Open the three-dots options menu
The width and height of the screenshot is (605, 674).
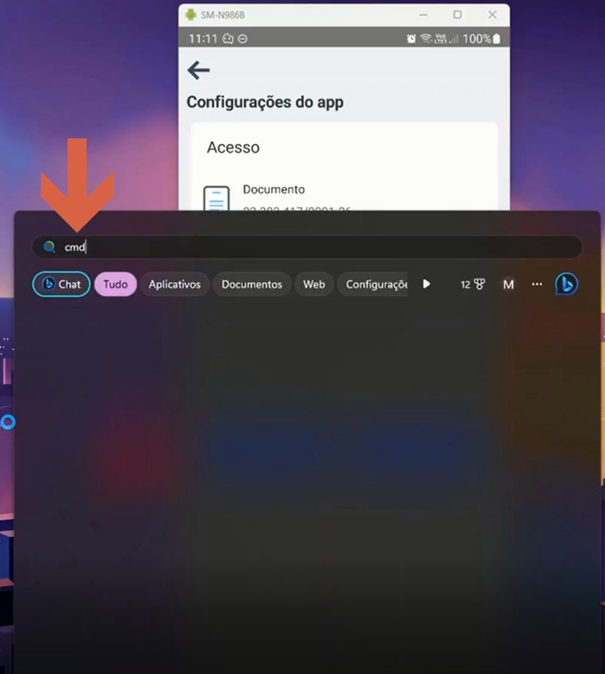coord(537,284)
